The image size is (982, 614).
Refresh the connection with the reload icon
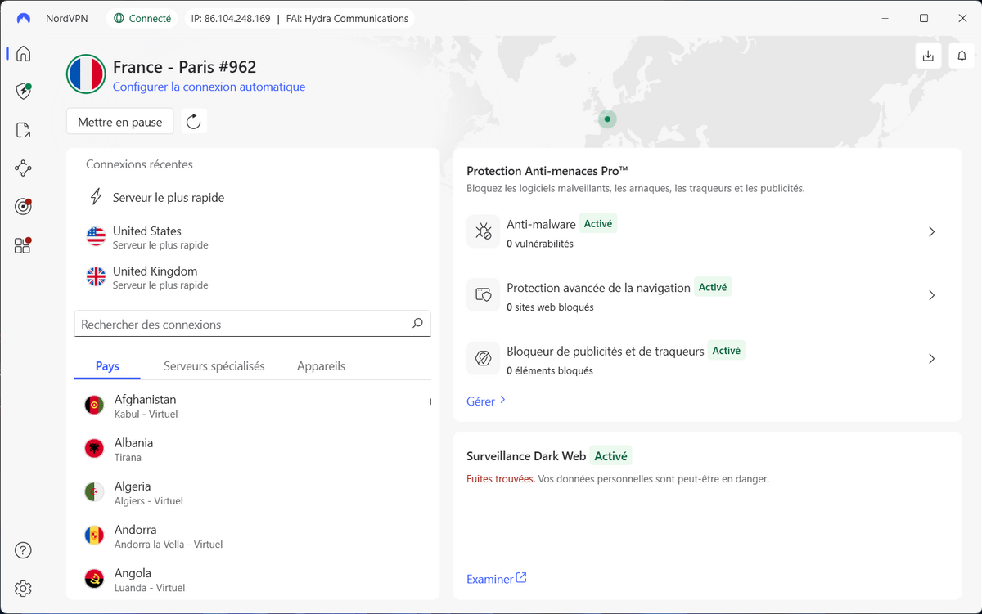coord(193,121)
